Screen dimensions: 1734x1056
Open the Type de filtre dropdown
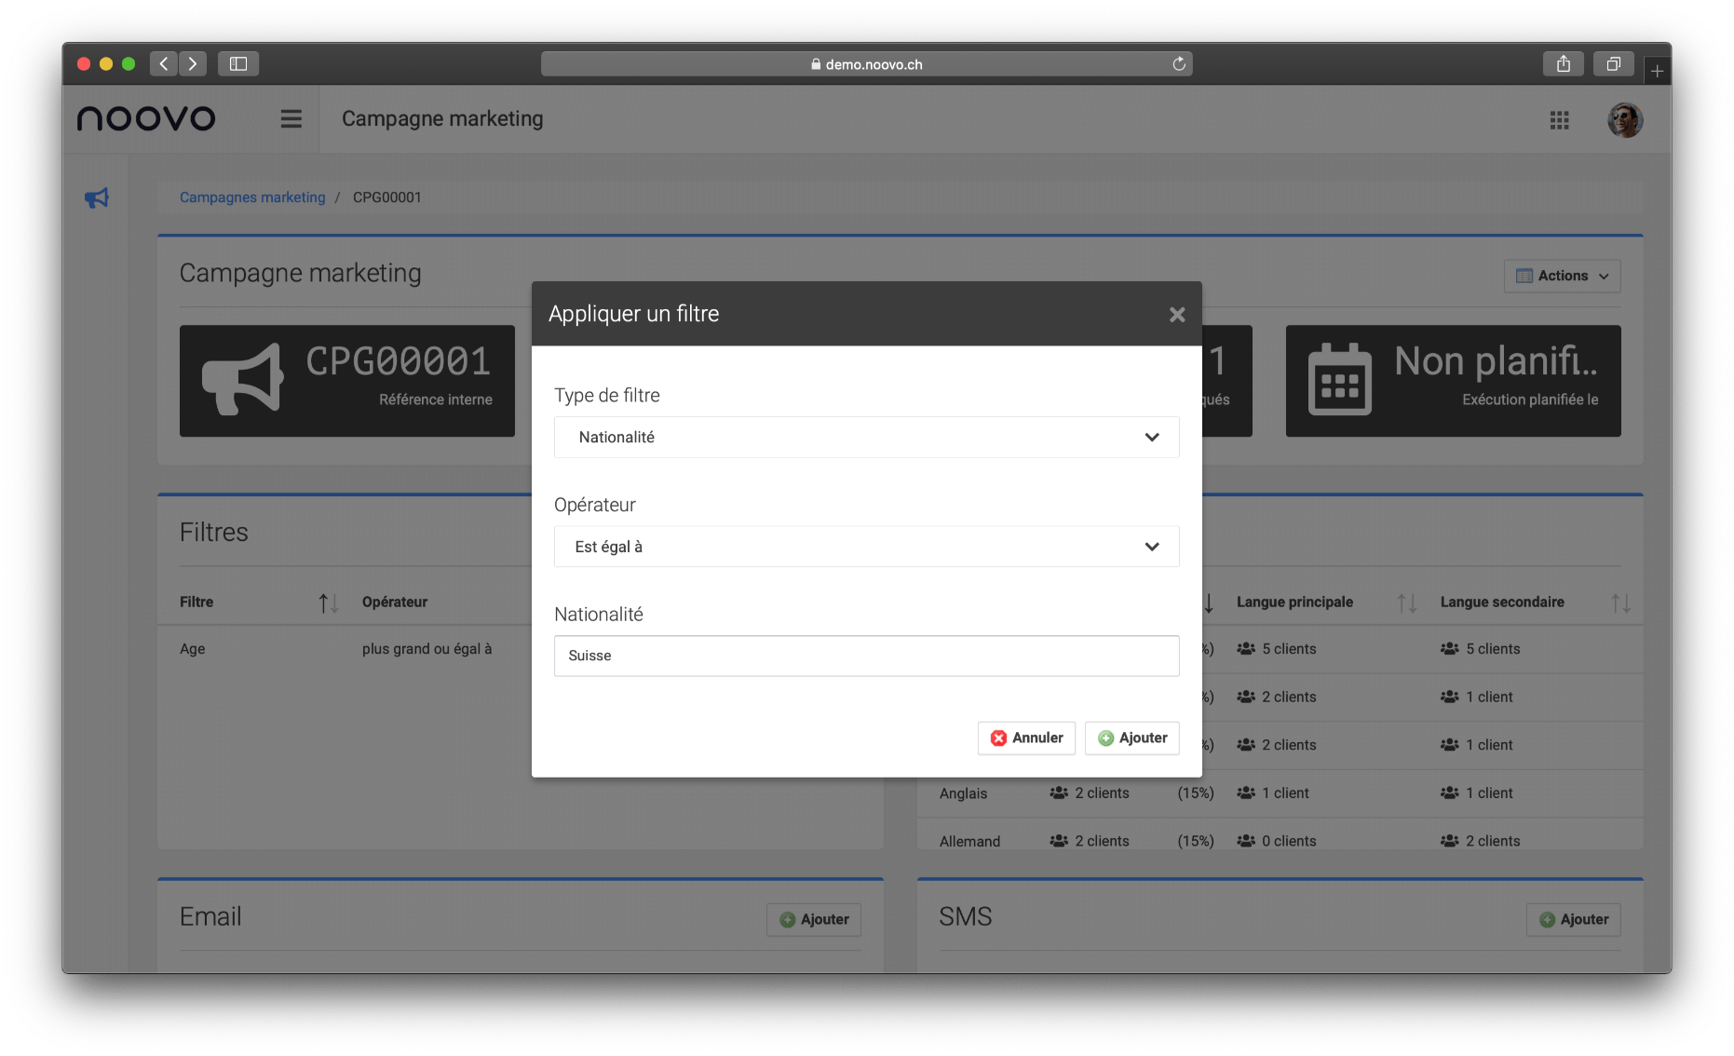coord(866,437)
